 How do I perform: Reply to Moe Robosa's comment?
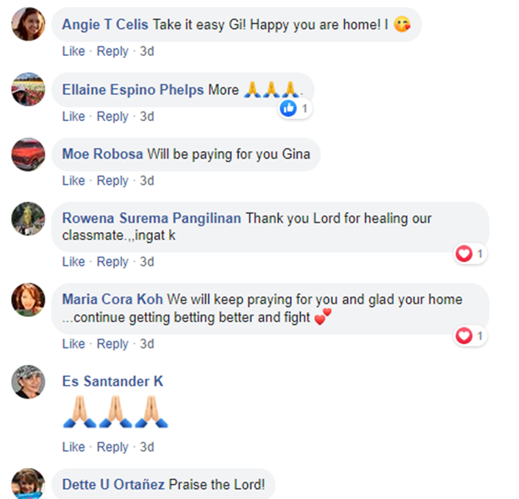pos(112,181)
